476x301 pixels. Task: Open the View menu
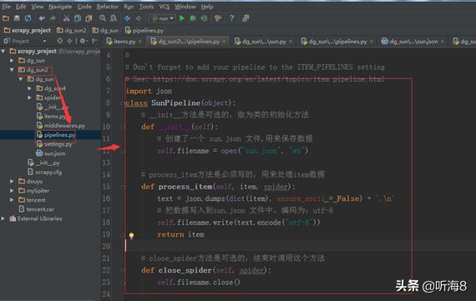[x=38, y=7]
